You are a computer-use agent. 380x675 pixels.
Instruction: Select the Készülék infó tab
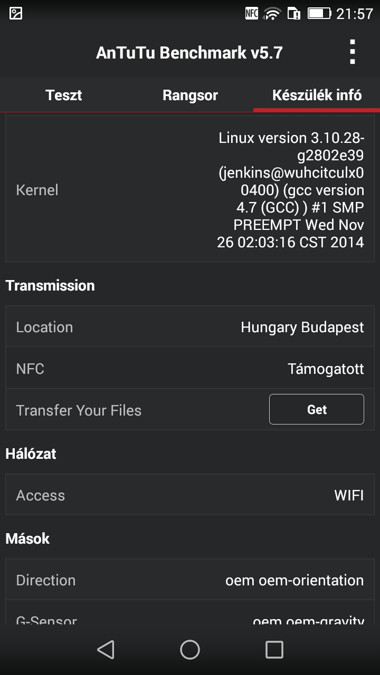pyautogui.click(x=317, y=95)
